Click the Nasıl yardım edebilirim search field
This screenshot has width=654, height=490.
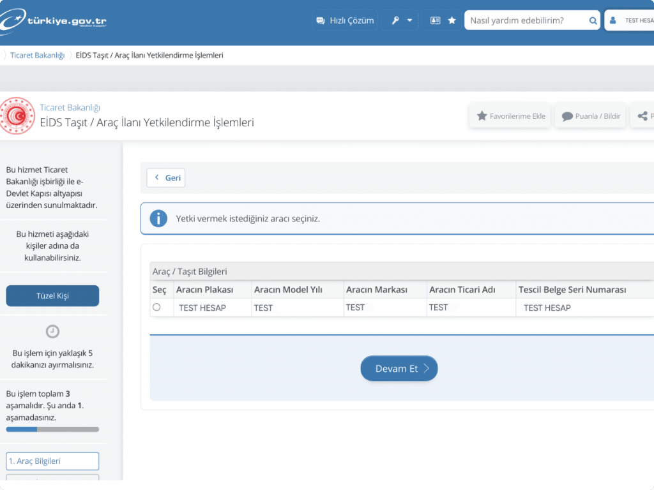coord(526,20)
